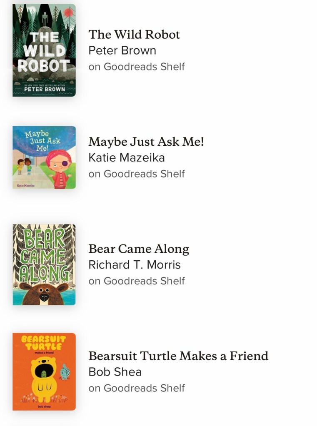Image resolution: width=317 pixels, height=426 pixels.
Task: Click the bear's face on Bear Came Along cover
Action: click(43, 293)
